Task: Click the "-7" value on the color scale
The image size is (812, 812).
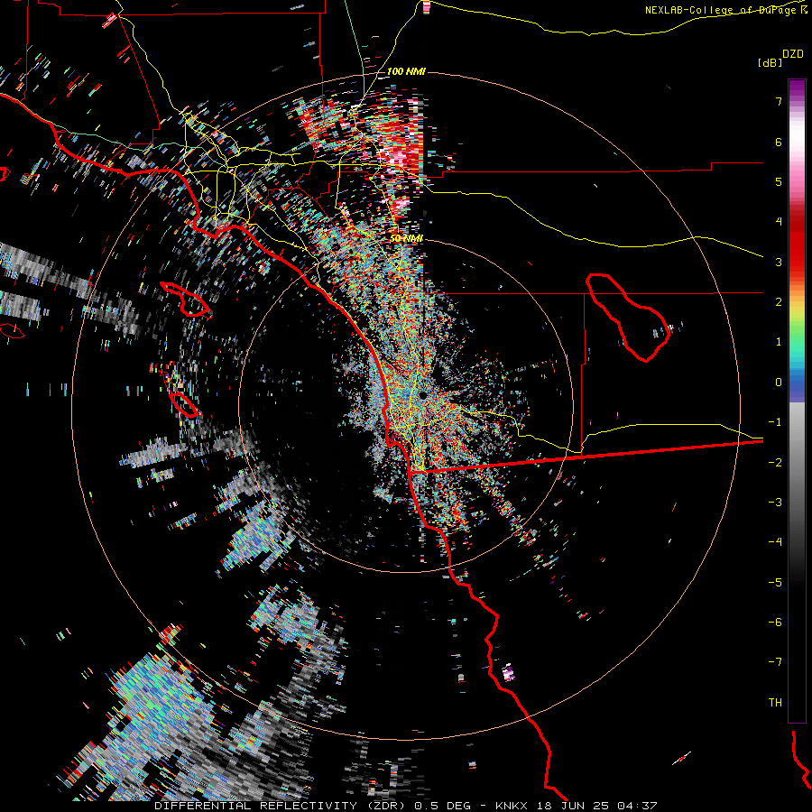Action: click(775, 662)
